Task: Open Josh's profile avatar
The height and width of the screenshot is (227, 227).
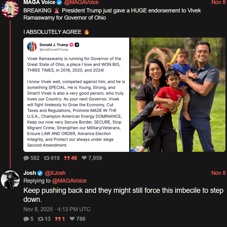Action: point(10,179)
